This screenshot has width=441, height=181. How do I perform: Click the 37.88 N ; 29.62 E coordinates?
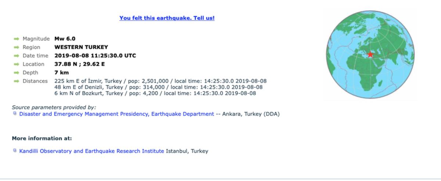pos(80,64)
